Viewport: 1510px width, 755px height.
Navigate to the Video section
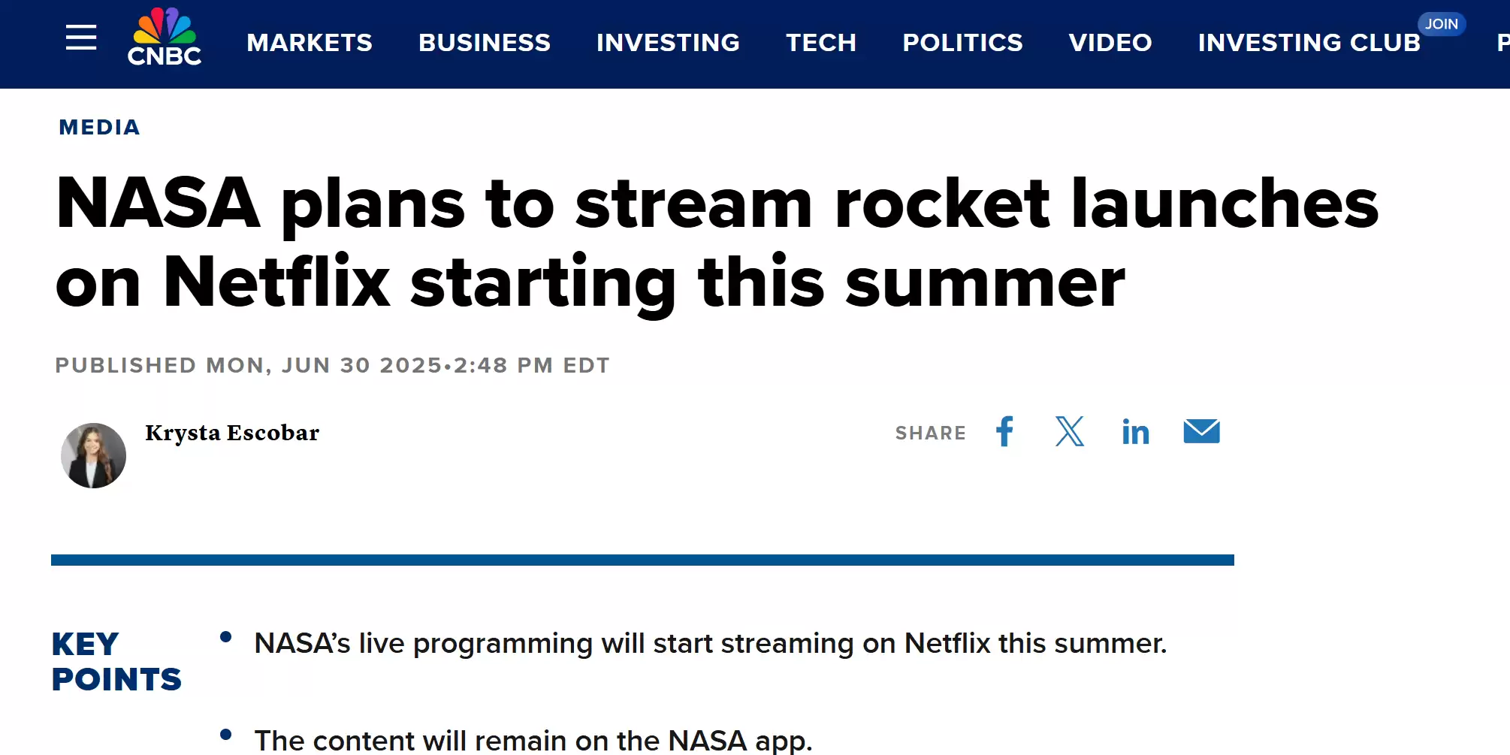pos(1110,43)
